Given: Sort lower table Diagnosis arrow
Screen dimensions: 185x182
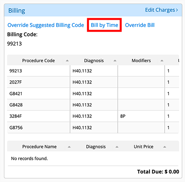Looking at the screenshot, I should [117, 147].
